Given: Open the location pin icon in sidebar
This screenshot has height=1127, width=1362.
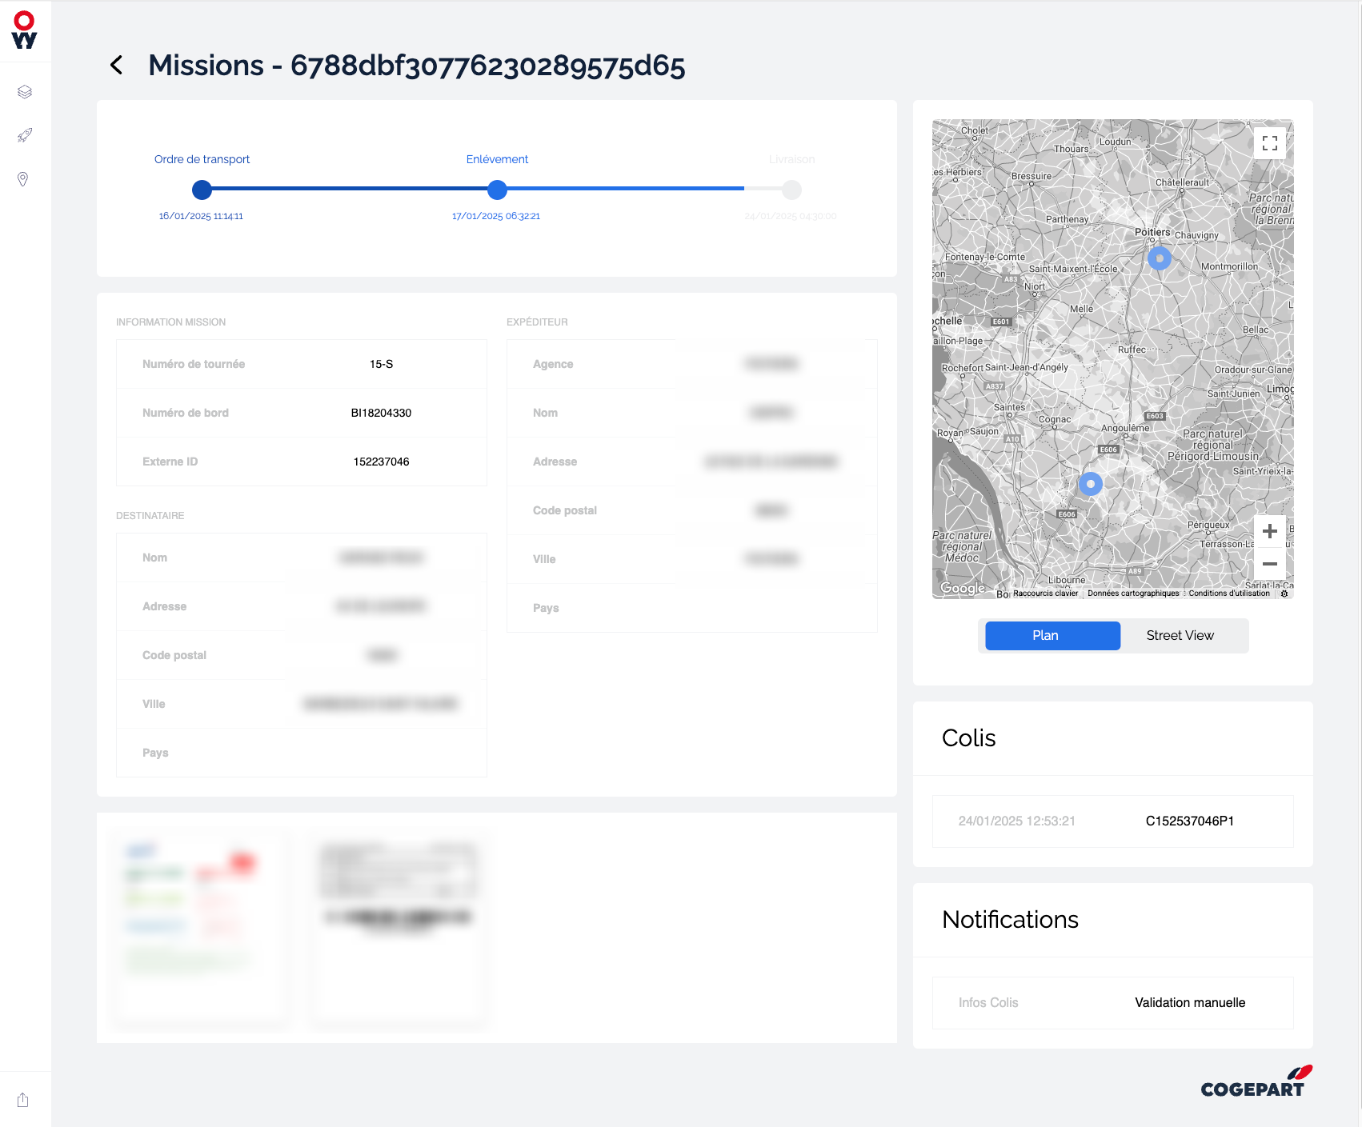Looking at the screenshot, I should (23, 179).
